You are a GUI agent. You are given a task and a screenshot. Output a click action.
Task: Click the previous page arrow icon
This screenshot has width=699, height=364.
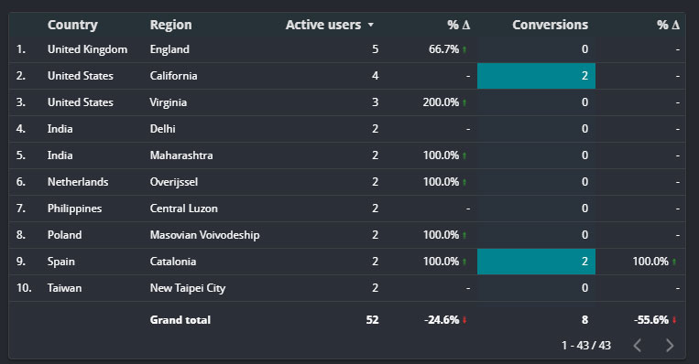[638, 346]
